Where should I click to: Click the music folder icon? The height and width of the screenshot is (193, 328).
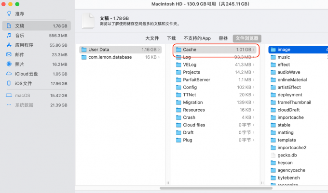273,57
